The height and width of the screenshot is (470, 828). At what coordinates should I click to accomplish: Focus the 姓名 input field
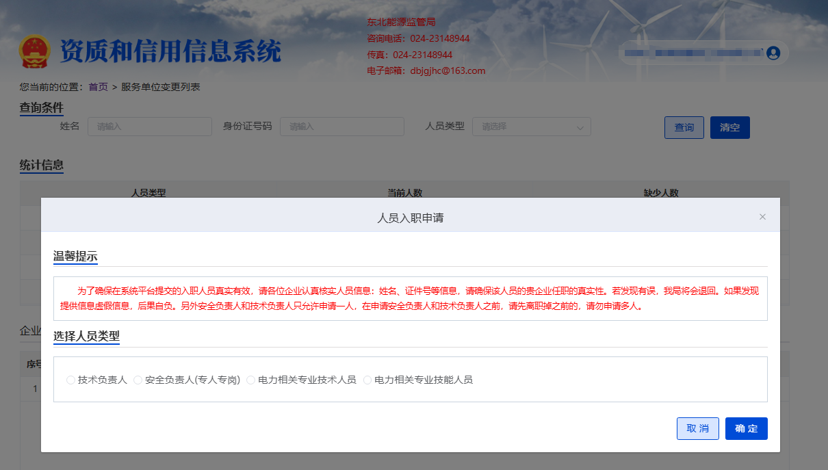(x=149, y=127)
